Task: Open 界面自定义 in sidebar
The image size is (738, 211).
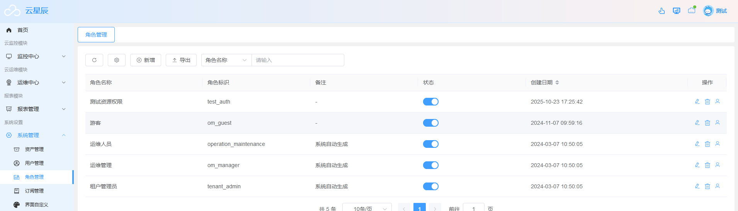Action: pyautogui.click(x=37, y=205)
